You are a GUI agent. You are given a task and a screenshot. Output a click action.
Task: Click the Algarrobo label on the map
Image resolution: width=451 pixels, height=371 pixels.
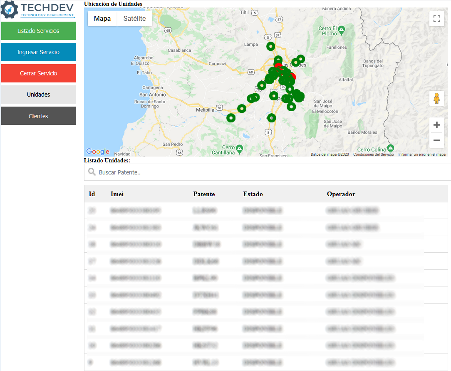point(144,58)
